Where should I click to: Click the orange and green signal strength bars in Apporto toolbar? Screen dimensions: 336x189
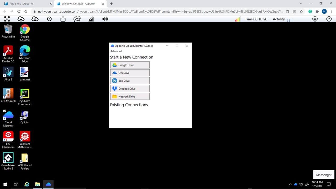point(238,19)
